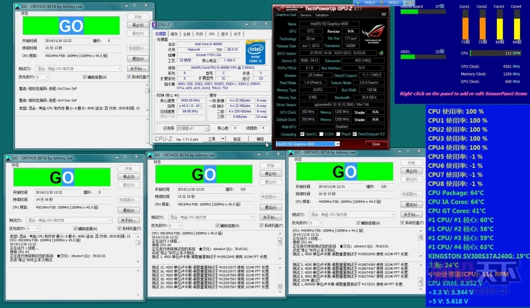
Task: Switch to 主板 tab in CPU-Z
Action: [x=187, y=34]
